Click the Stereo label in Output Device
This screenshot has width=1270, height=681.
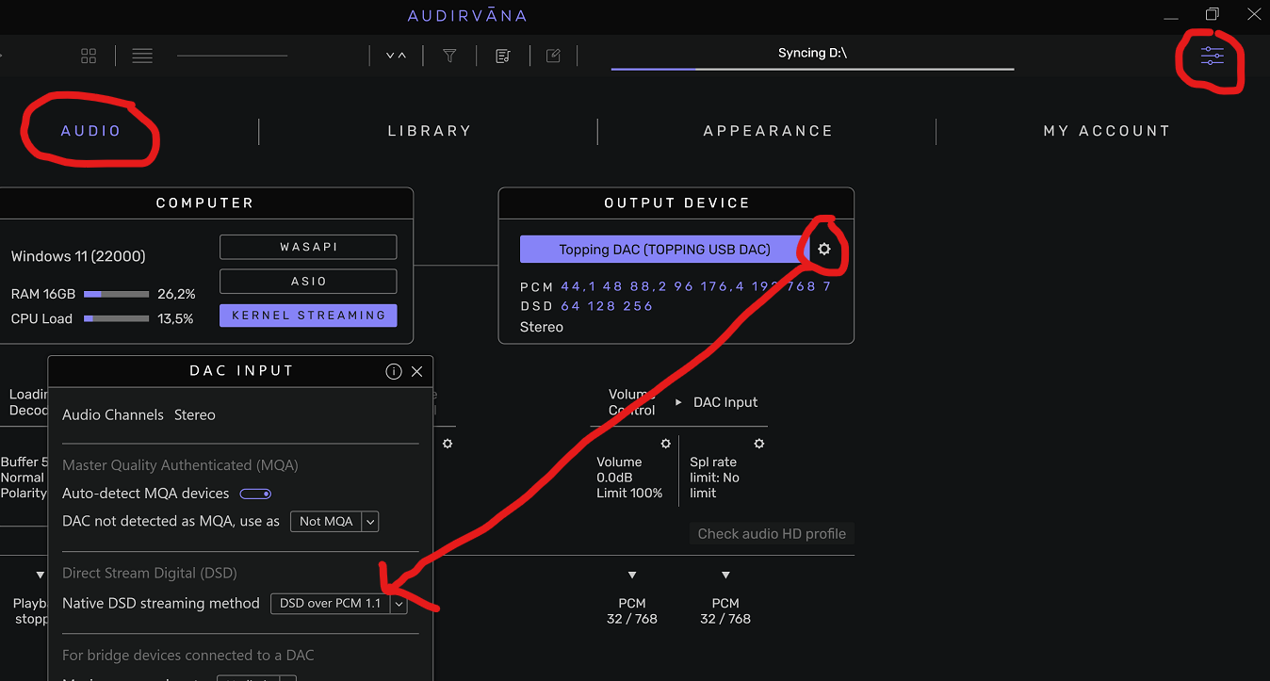point(542,327)
